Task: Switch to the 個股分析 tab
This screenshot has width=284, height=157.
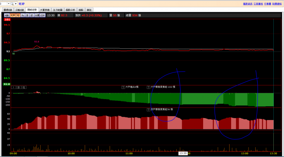Action: 71,10
